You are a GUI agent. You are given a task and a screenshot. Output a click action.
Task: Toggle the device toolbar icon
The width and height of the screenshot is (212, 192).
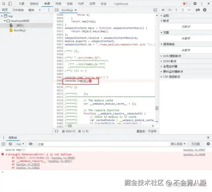[10, 4]
